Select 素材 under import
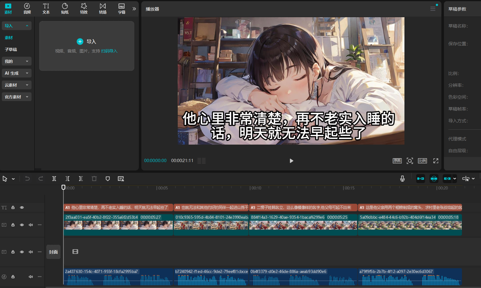The image size is (481, 288). click(x=9, y=38)
